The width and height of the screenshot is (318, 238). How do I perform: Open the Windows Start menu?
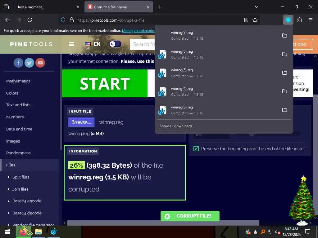(7, 232)
